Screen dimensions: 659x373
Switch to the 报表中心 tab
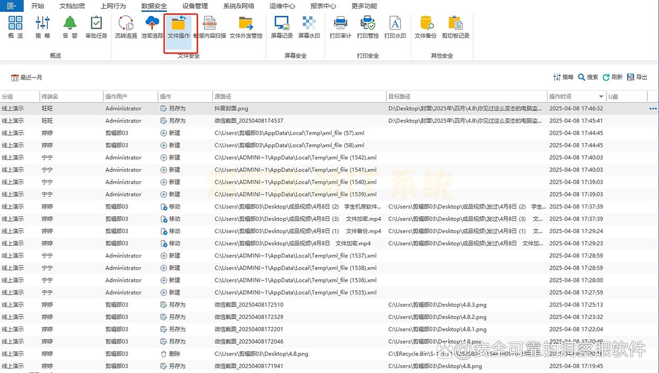(x=323, y=6)
